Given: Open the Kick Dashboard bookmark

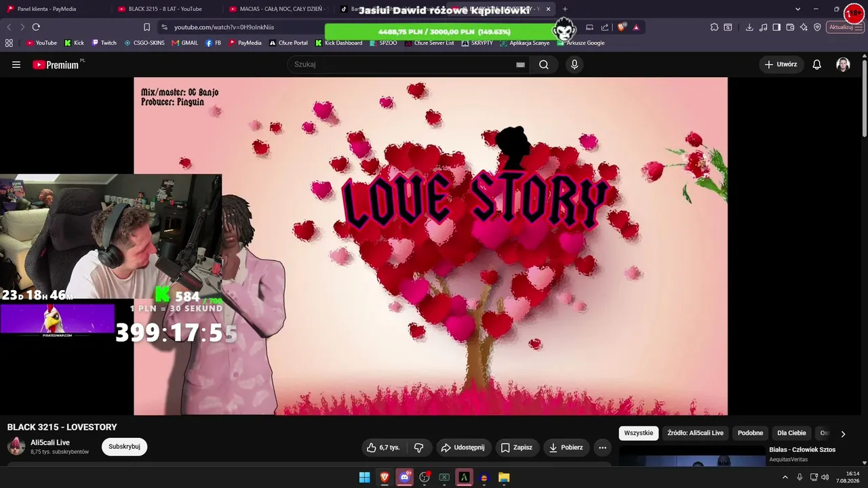Looking at the screenshot, I should 339,43.
